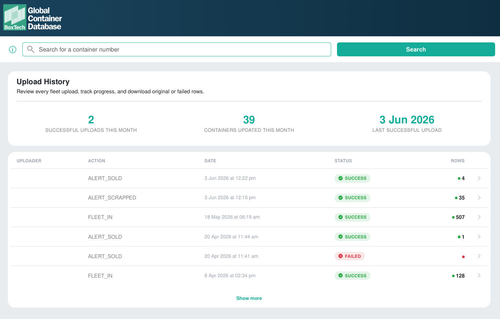Expand the 3 Jun 12:22 pm ALERT_SOLD row chevron
The image size is (500, 319).
click(479, 178)
